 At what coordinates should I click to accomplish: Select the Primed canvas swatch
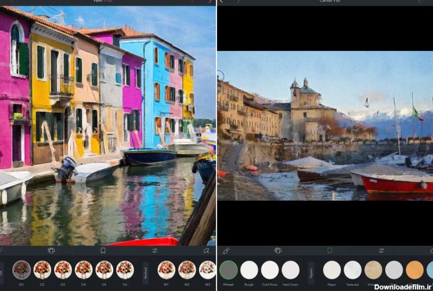228,270
